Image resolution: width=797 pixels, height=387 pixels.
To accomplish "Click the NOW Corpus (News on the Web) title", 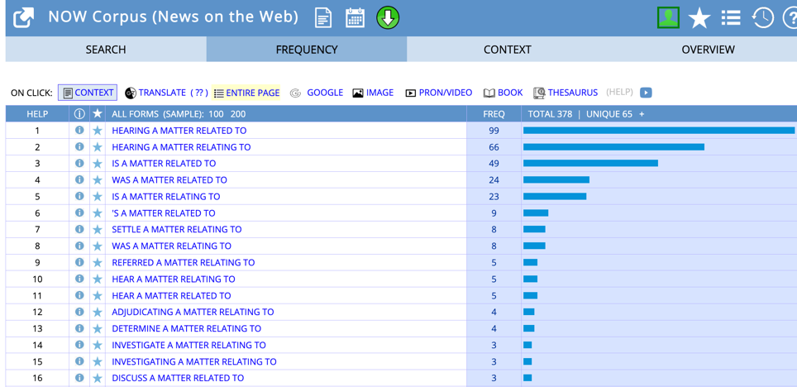I will (174, 17).
